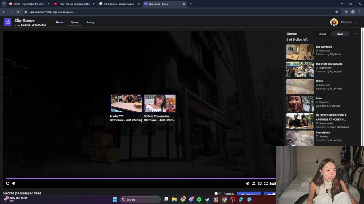
Task: Go to the Home tab
Action: pyautogui.click(x=60, y=22)
